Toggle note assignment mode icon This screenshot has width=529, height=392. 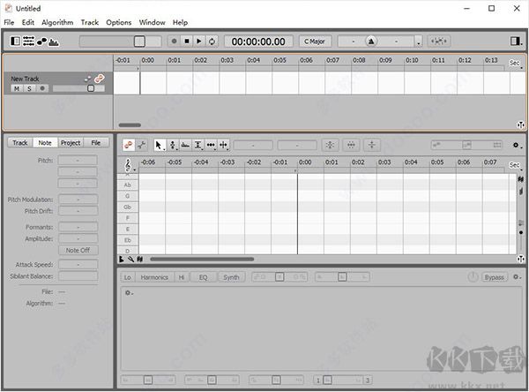[141, 145]
